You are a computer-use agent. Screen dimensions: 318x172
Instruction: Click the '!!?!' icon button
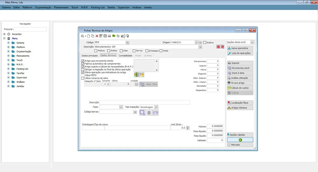click(x=156, y=113)
